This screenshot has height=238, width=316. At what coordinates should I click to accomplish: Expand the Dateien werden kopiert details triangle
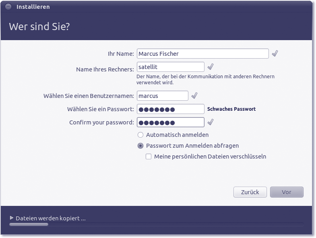(12, 218)
